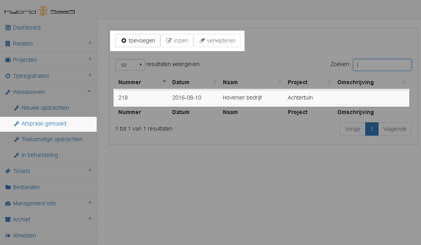The image size is (421, 245).
Task: Click the Tickets ticket icon
Action: pyautogui.click(x=8, y=171)
